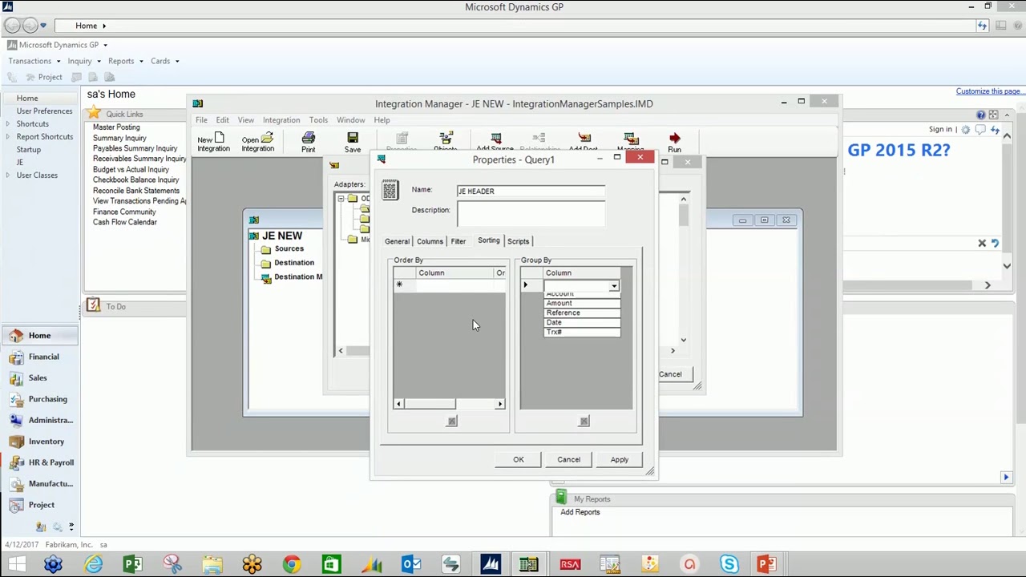Click the Mapping toolbar icon
Image resolution: width=1026 pixels, height=577 pixels.
[x=630, y=142]
